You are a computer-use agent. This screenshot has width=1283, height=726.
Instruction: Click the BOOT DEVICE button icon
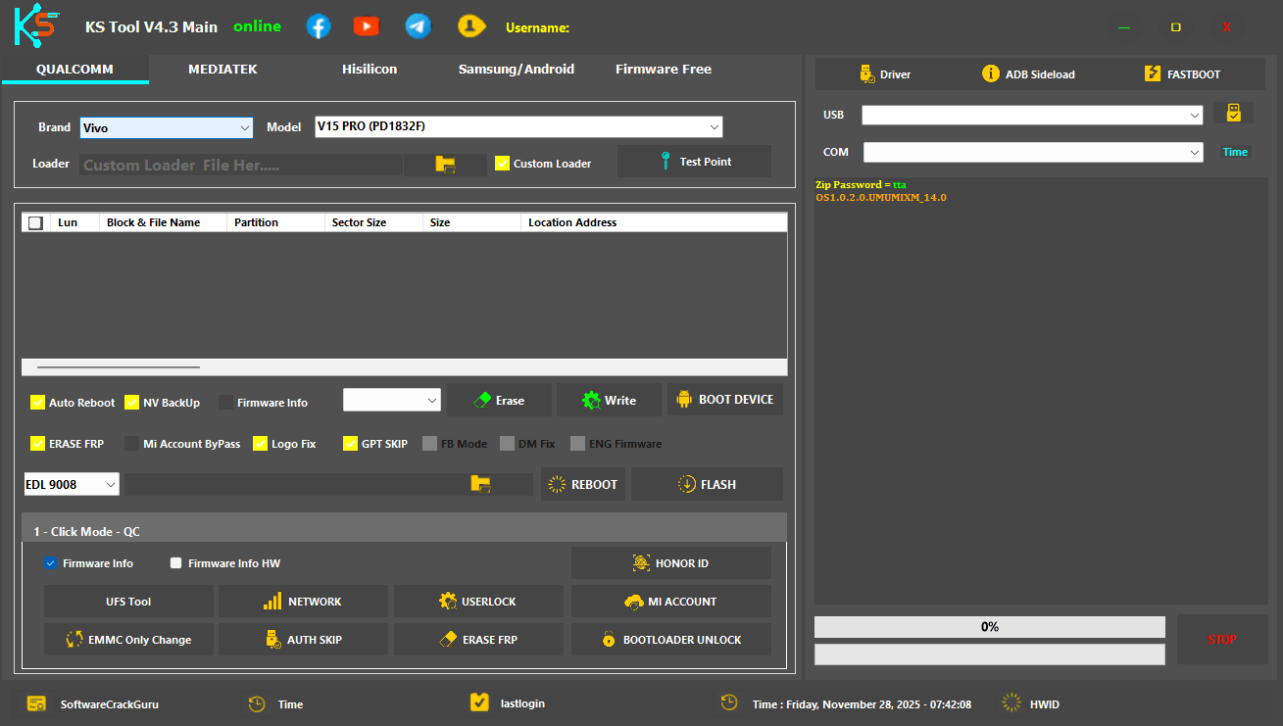pos(683,399)
